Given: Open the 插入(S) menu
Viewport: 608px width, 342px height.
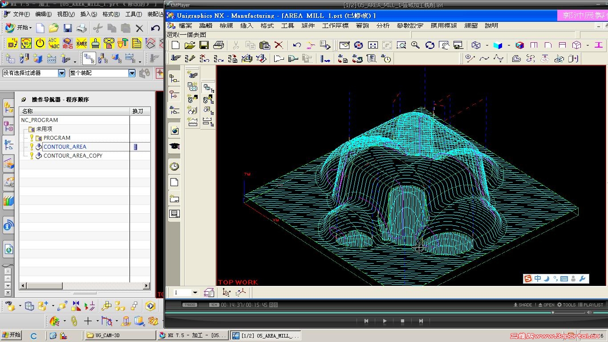Looking at the screenshot, I should pos(88,14).
